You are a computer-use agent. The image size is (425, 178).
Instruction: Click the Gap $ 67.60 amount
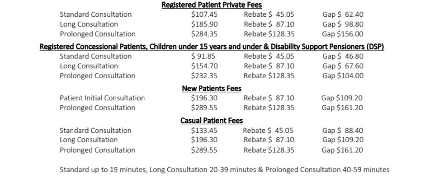[x=343, y=66]
